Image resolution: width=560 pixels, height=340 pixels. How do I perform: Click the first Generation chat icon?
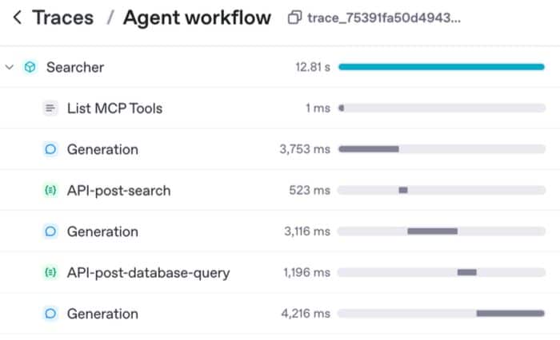(x=50, y=149)
